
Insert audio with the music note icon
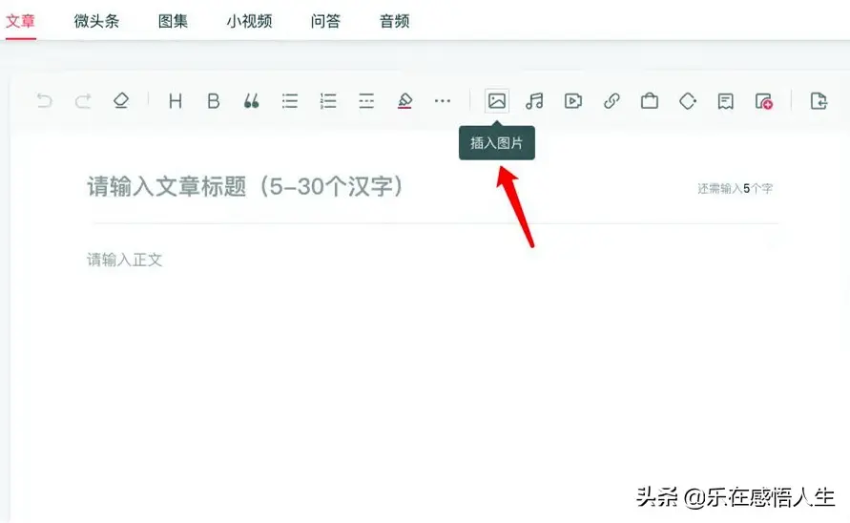[x=534, y=101]
